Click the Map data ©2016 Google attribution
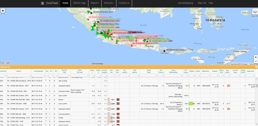258x126 pixels. (239, 64)
